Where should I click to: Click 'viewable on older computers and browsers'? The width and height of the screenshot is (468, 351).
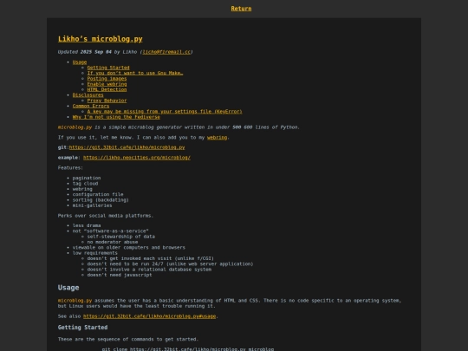[129, 247]
